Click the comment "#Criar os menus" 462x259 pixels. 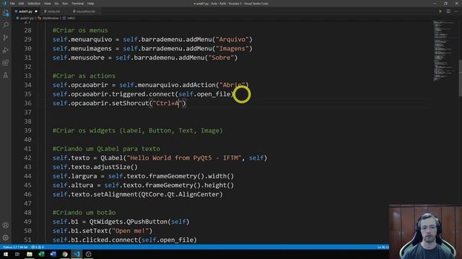click(80, 30)
